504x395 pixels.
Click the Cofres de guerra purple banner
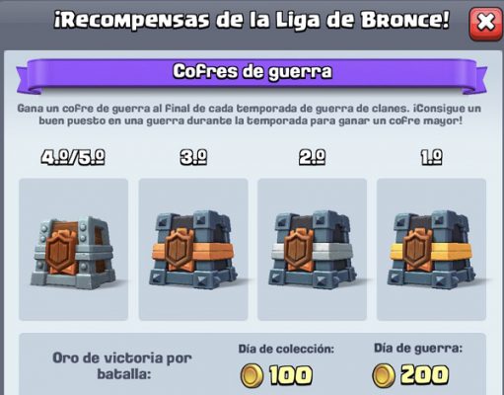pyautogui.click(x=252, y=75)
